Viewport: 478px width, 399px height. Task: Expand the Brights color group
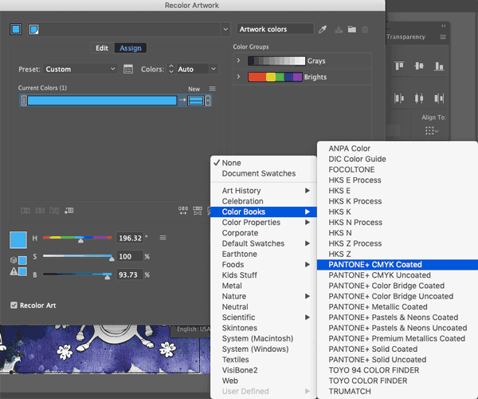point(238,77)
